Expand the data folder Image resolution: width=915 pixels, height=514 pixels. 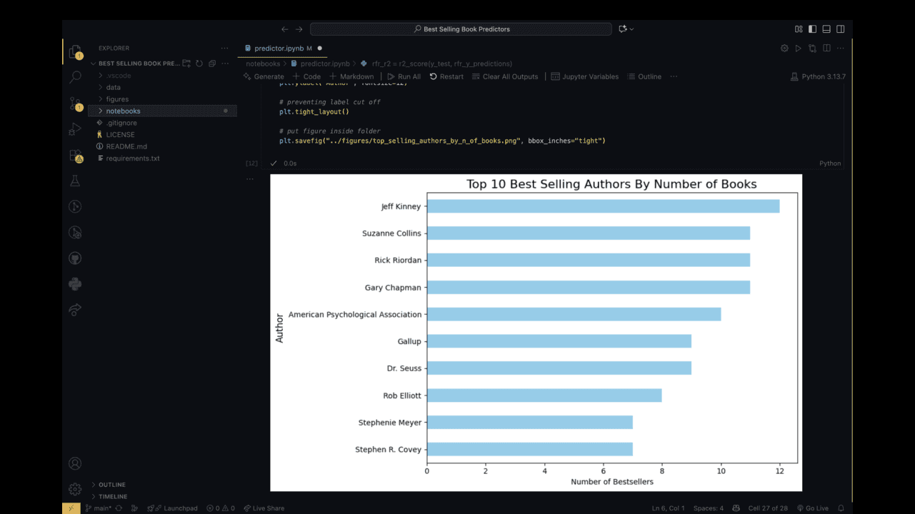click(x=163, y=87)
